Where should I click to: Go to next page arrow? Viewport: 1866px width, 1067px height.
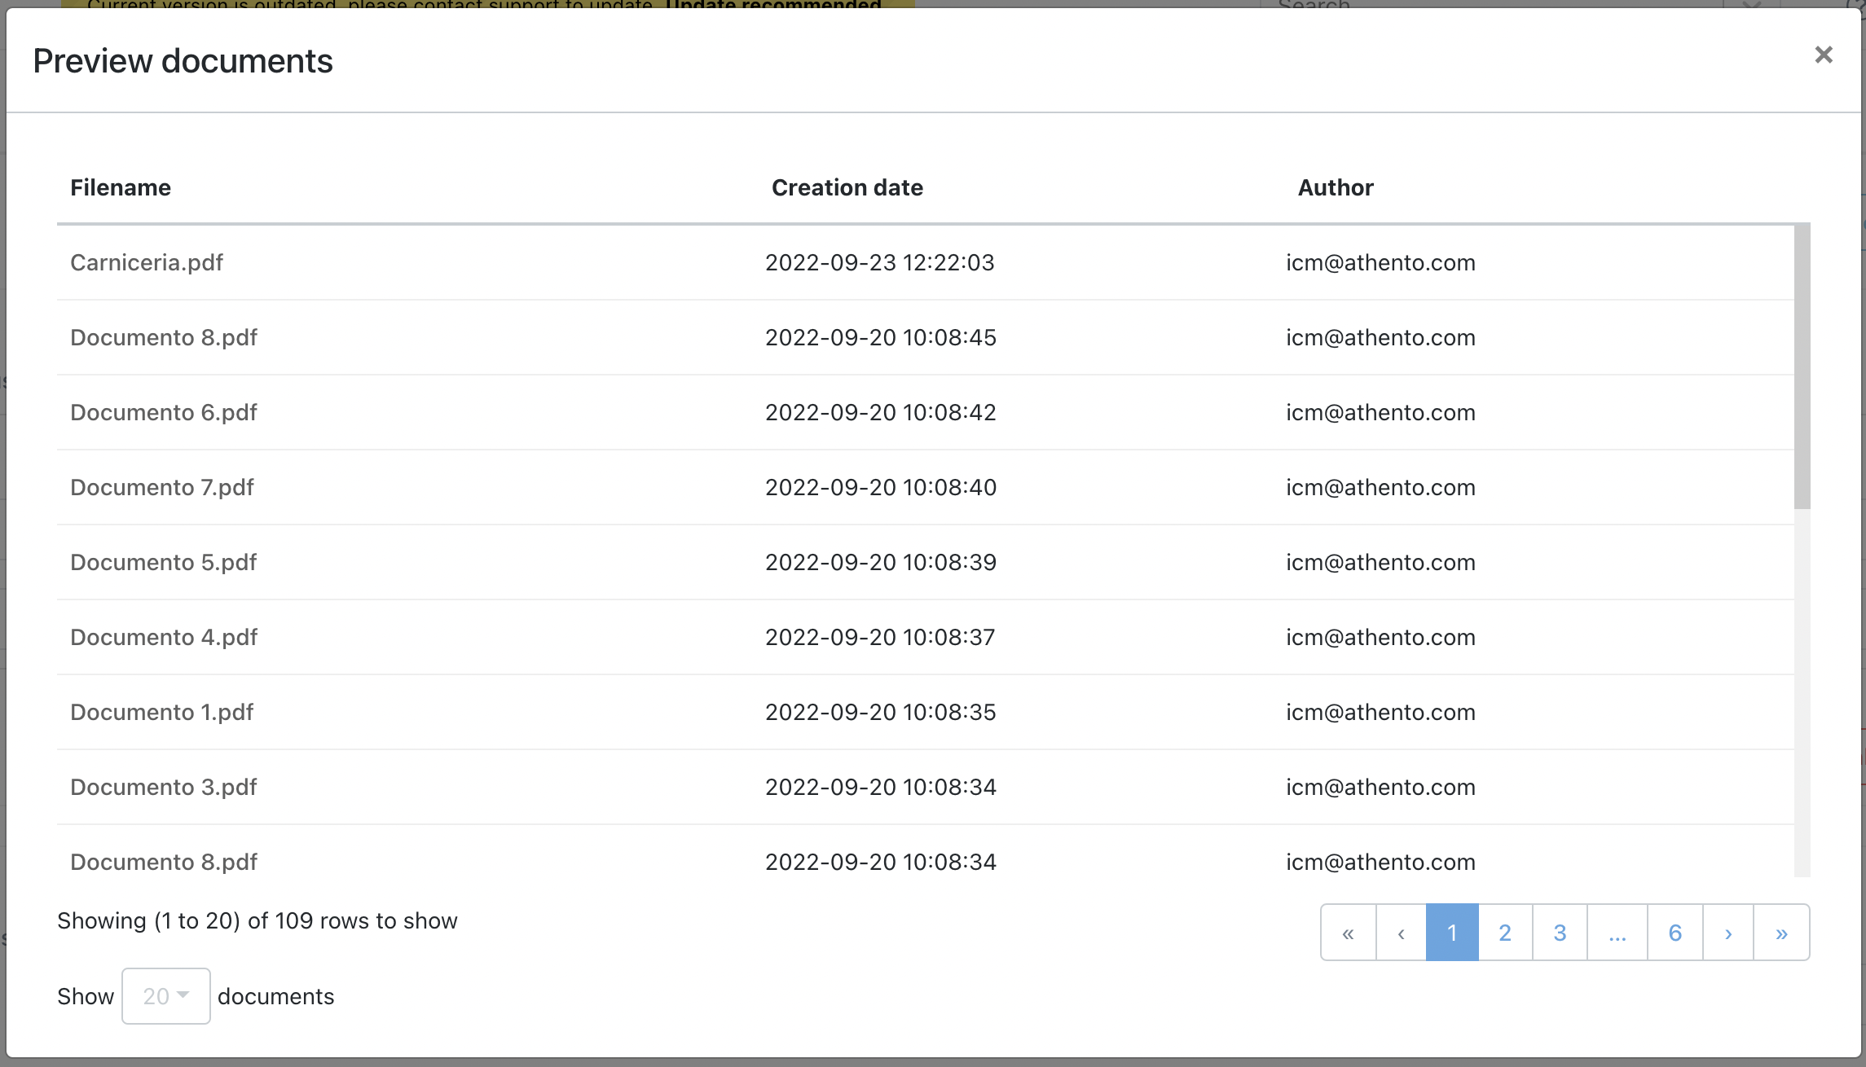[1727, 933]
